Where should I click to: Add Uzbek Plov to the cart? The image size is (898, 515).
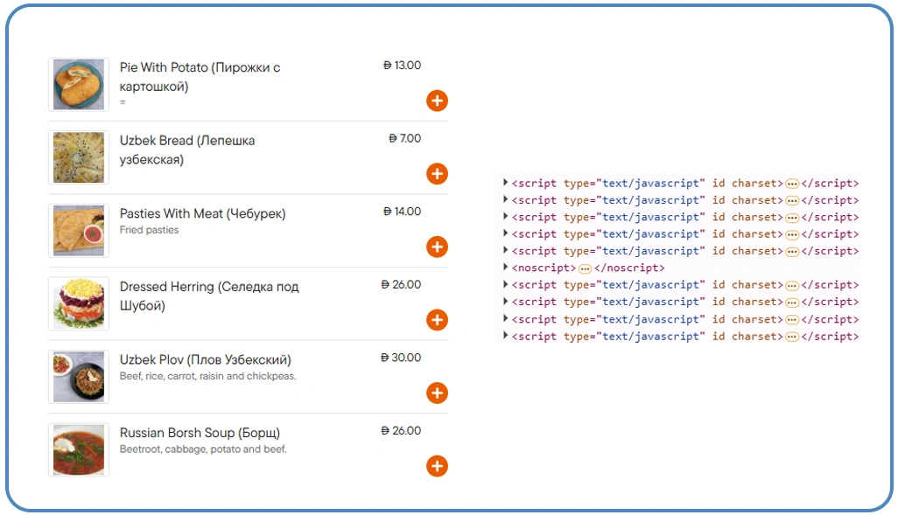(437, 393)
